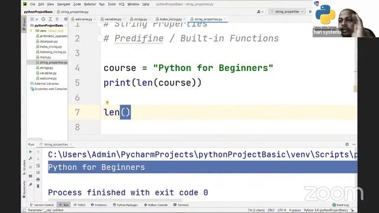379x213 pixels.
Task: Switch to the index_slicing.py editor tab
Action: click(171, 19)
